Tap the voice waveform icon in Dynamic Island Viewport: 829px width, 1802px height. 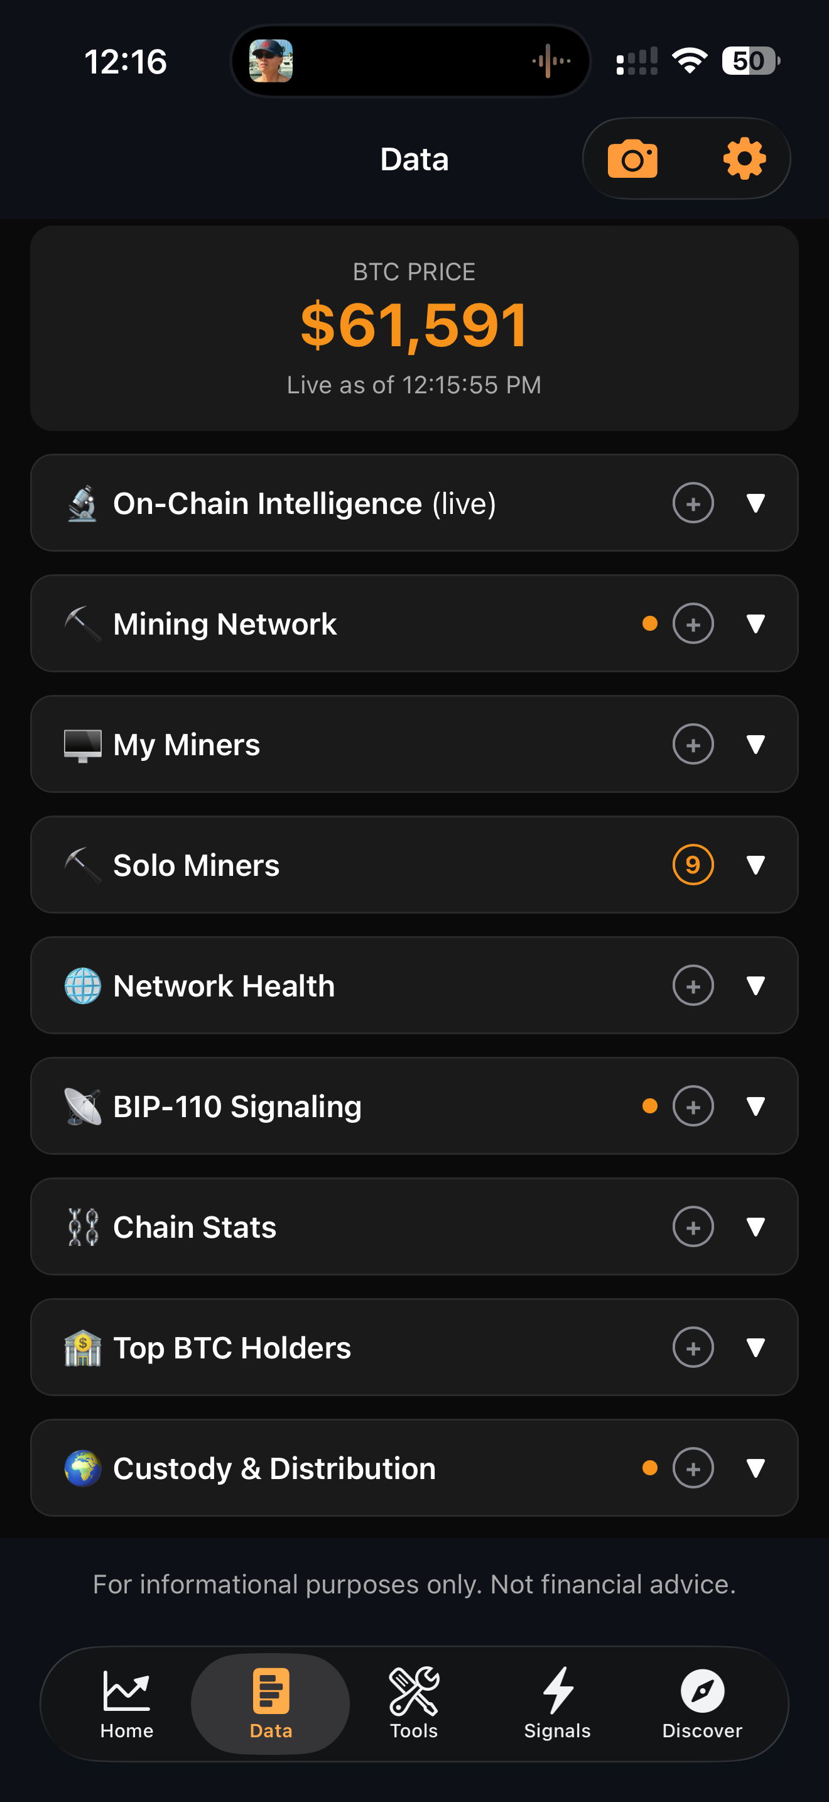tap(551, 61)
